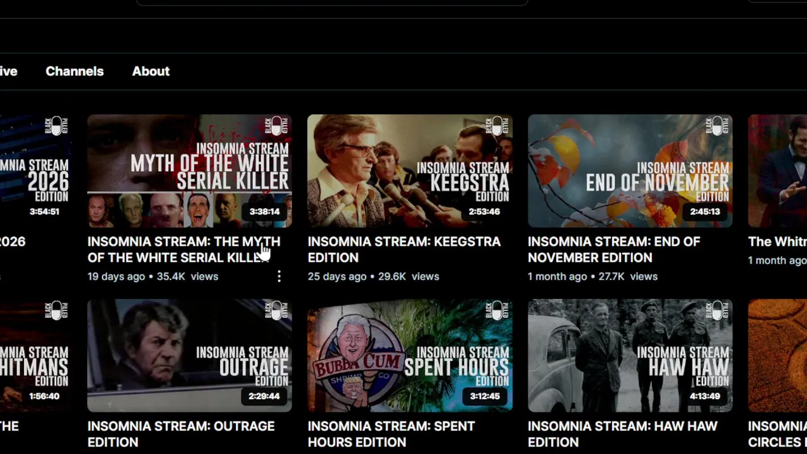
Task: Open Myth of the White Serial Killer thumbnail
Action: 189,171
